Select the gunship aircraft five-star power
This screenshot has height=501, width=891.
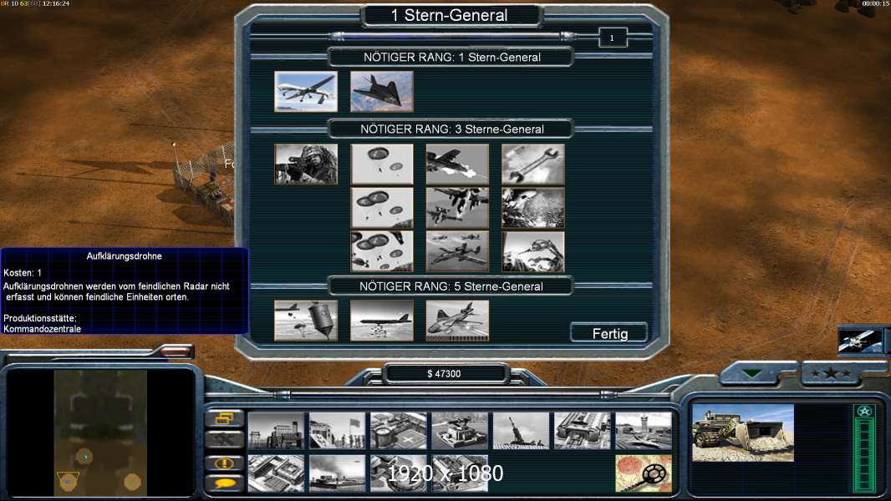(x=457, y=321)
